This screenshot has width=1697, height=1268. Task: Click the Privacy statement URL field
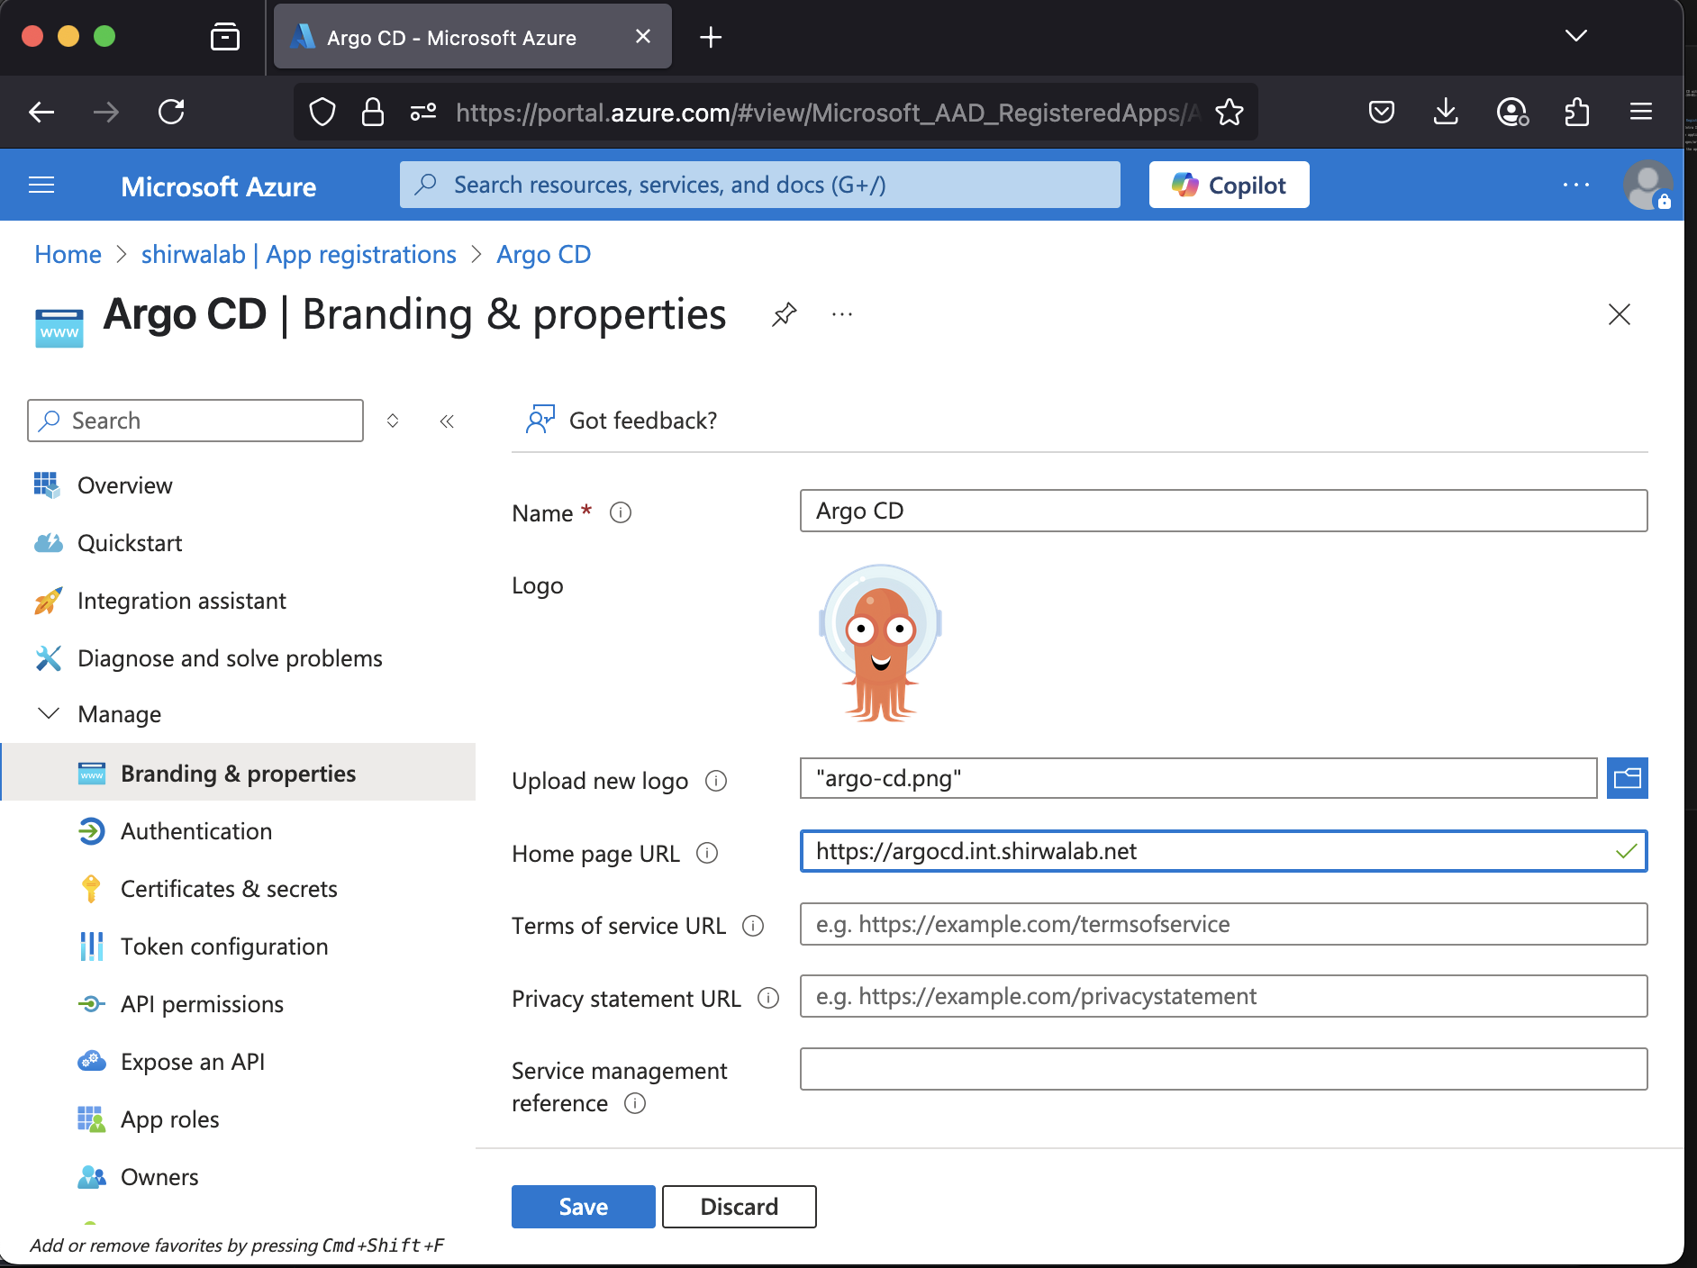coord(1223,996)
